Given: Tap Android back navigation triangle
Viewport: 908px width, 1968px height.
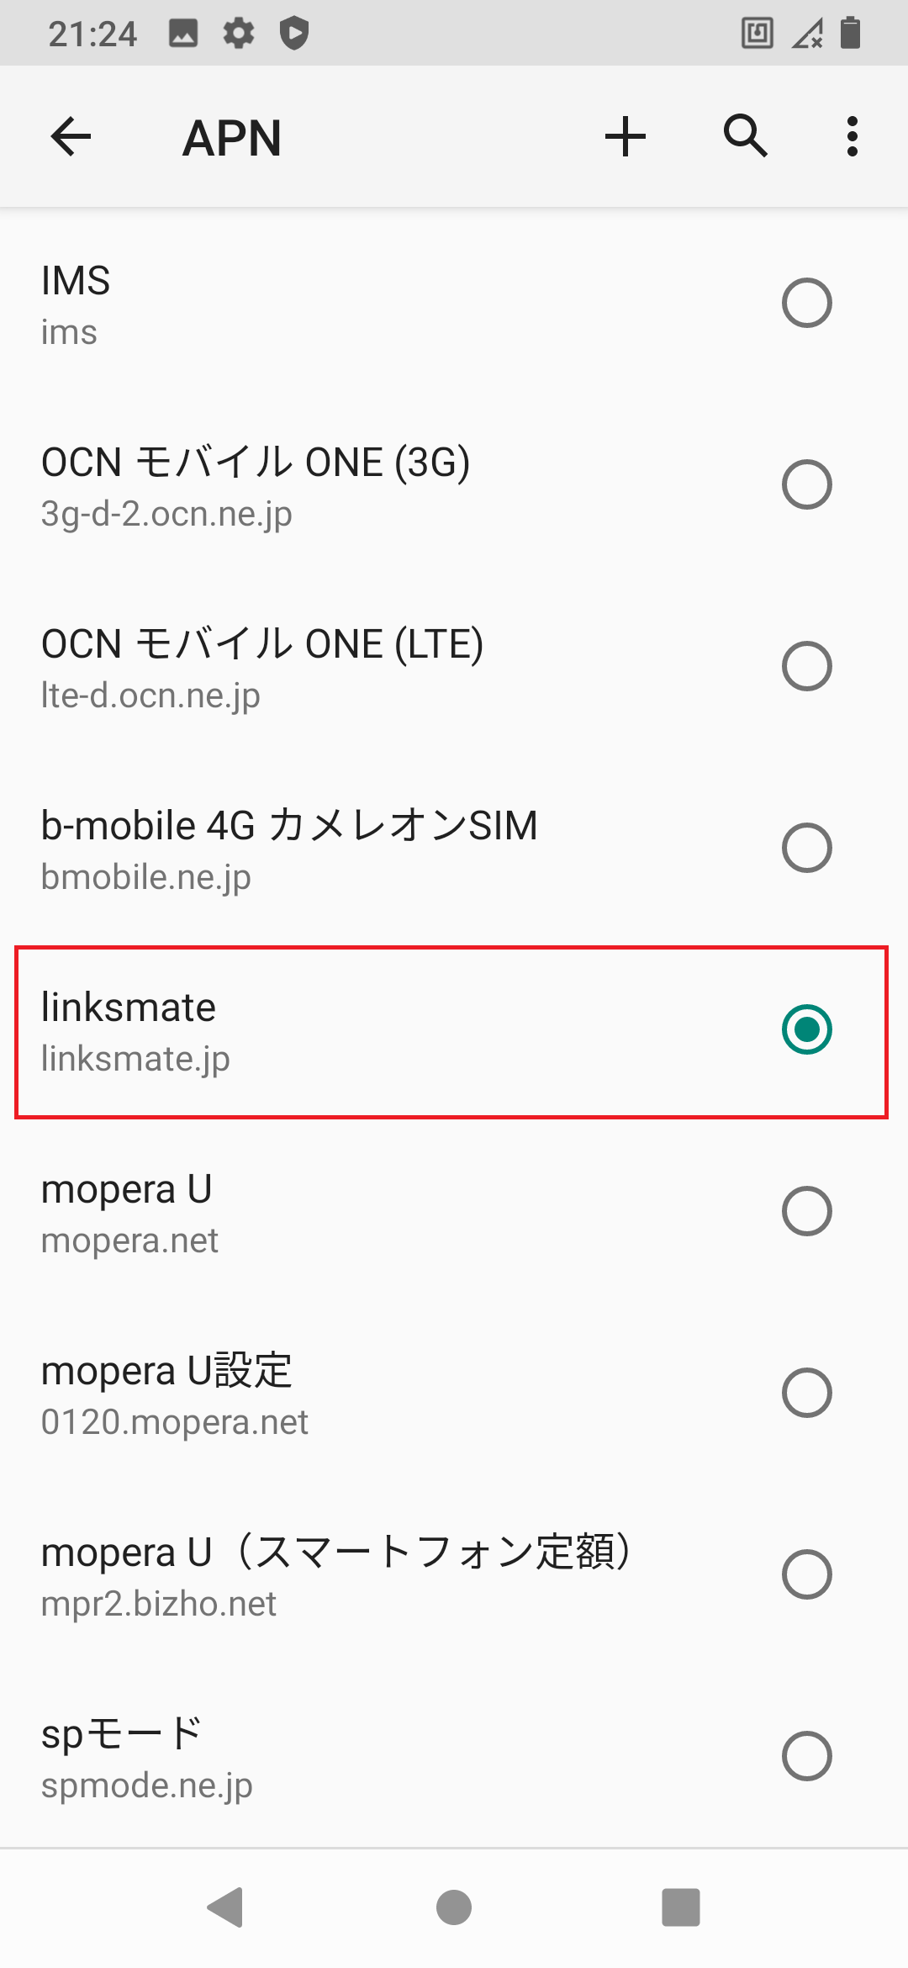Looking at the screenshot, I should pyautogui.click(x=225, y=1907).
